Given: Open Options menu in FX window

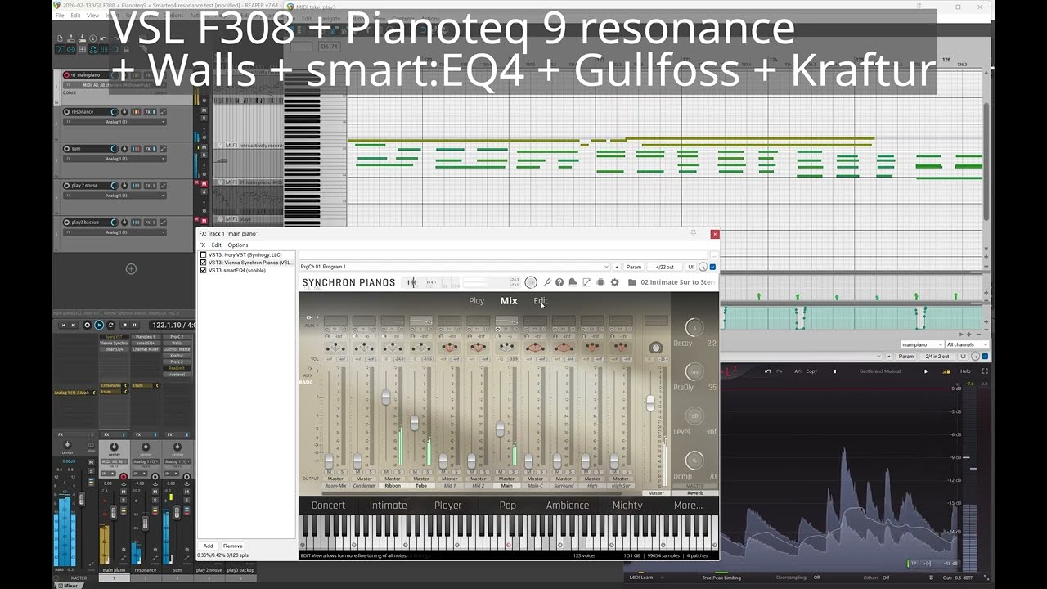Looking at the screenshot, I should (238, 245).
